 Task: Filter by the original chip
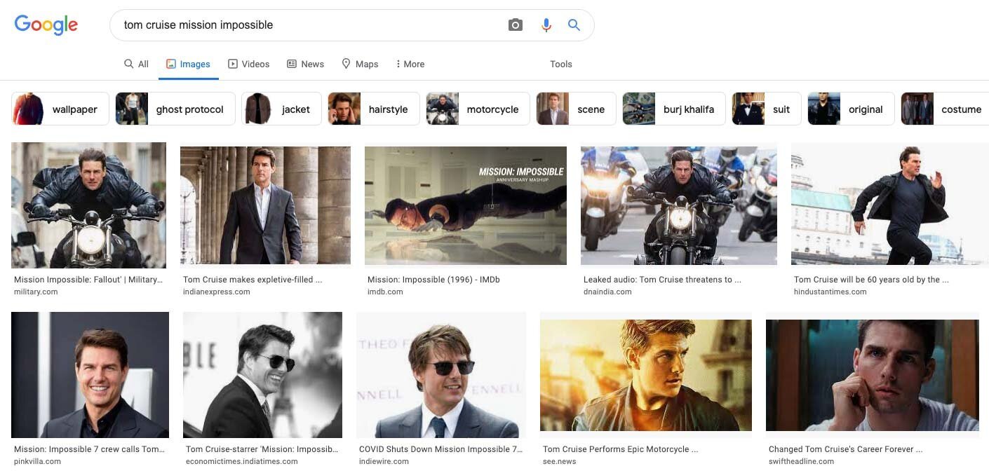pos(852,109)
